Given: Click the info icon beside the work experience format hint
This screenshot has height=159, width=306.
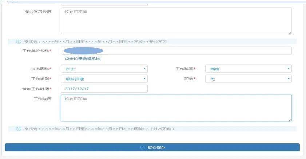Looking at the screenshot, I should (19, 129).
